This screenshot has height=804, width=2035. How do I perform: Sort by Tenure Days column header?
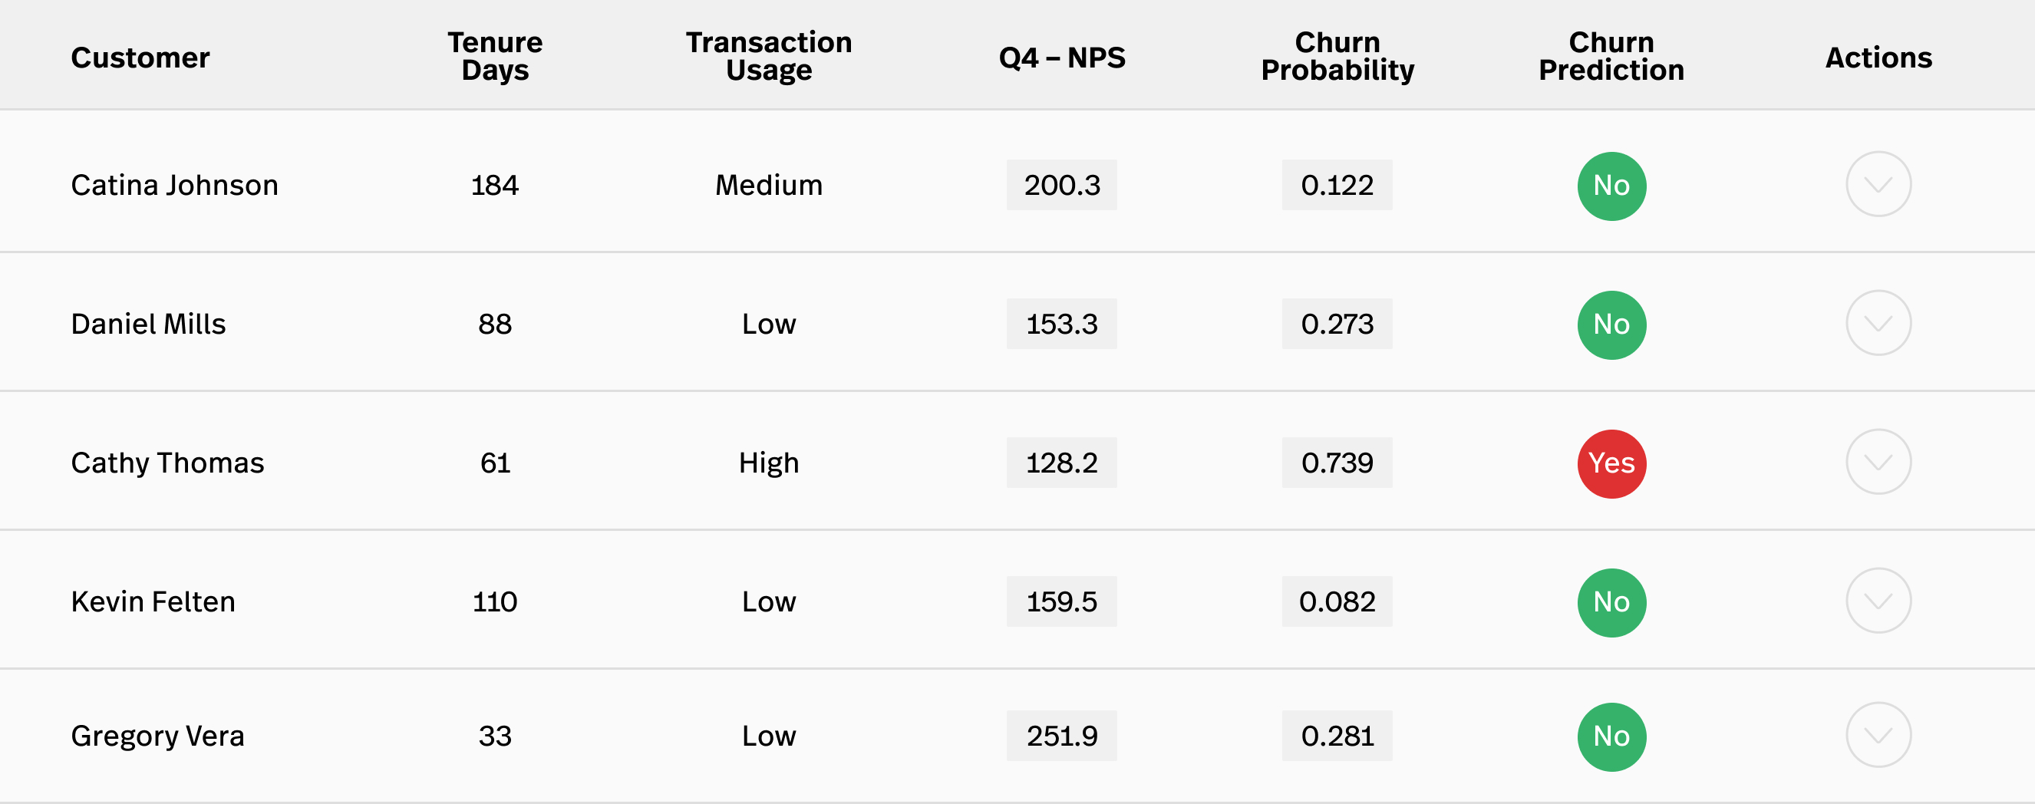click(495, 56)
